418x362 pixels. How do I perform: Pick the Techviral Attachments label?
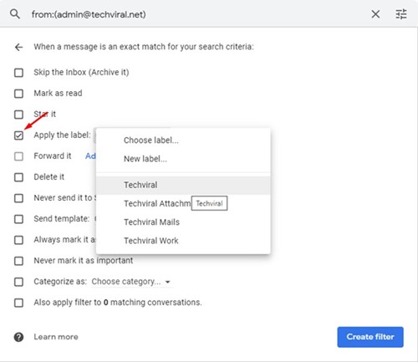click(x=183, y=203)
